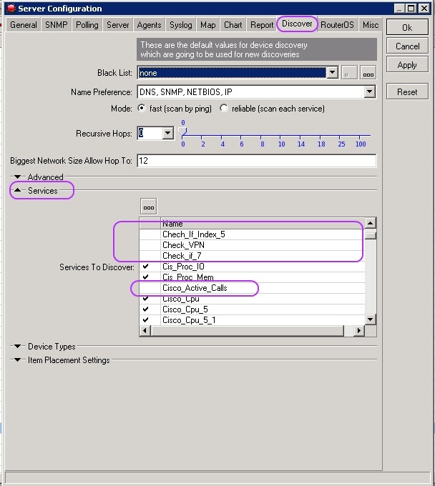This screenshot has width=435, height=486.
Task: Click the Name Preference DNS, SNMP, NETBIOS, IP box
Action: coord(250,91)
